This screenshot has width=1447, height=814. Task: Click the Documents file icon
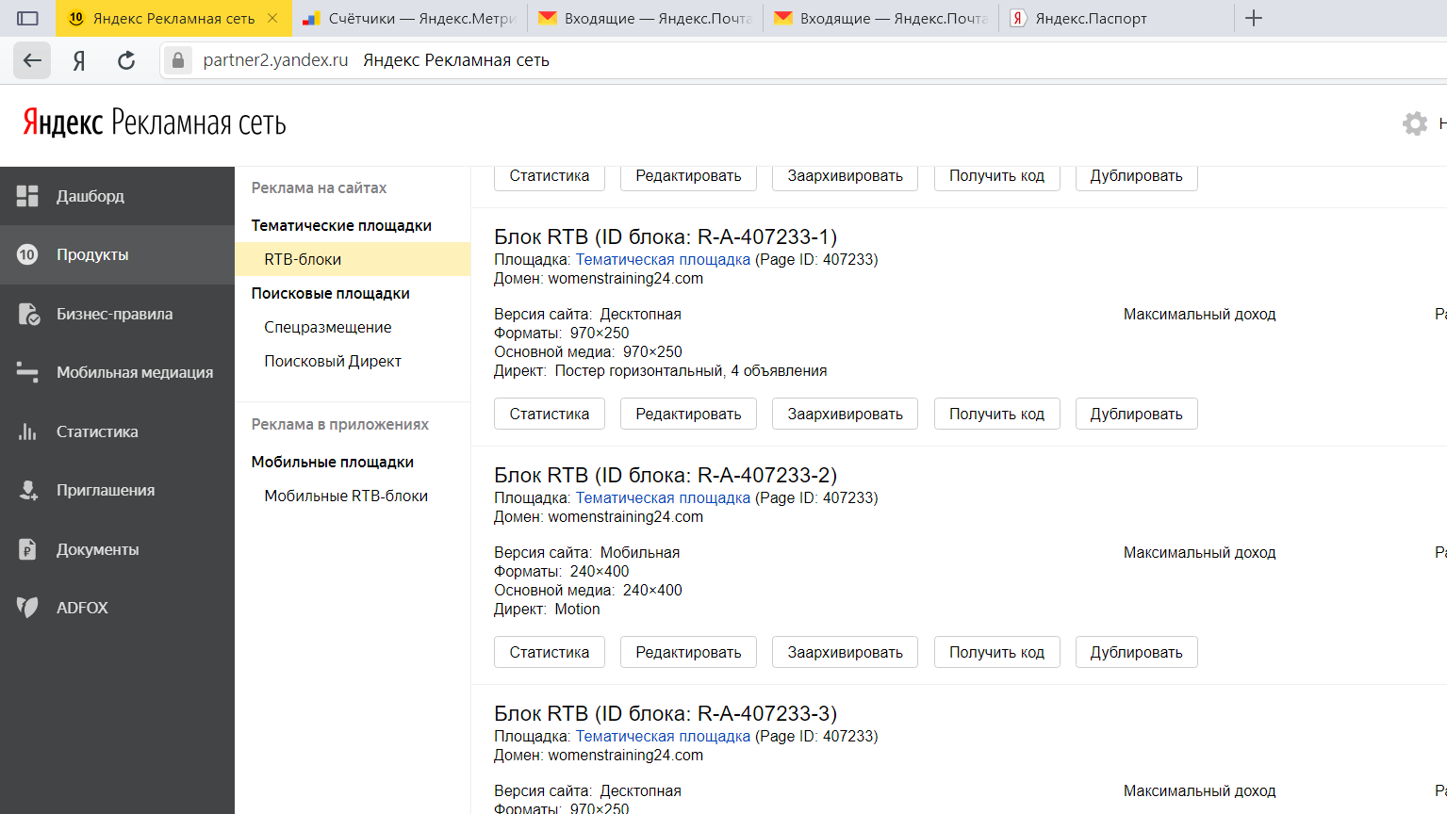[27, 549]
